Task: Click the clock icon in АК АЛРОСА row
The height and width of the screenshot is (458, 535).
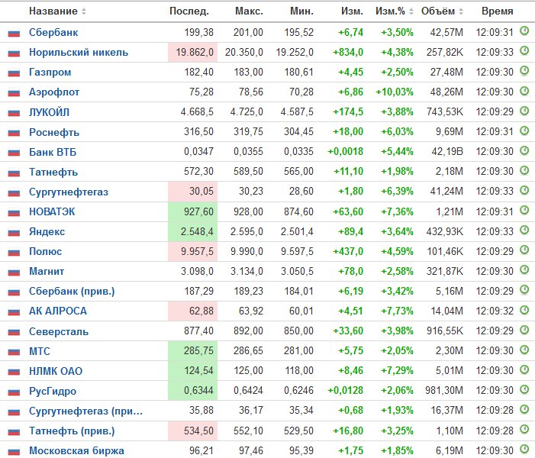Action: click(524, 310)
